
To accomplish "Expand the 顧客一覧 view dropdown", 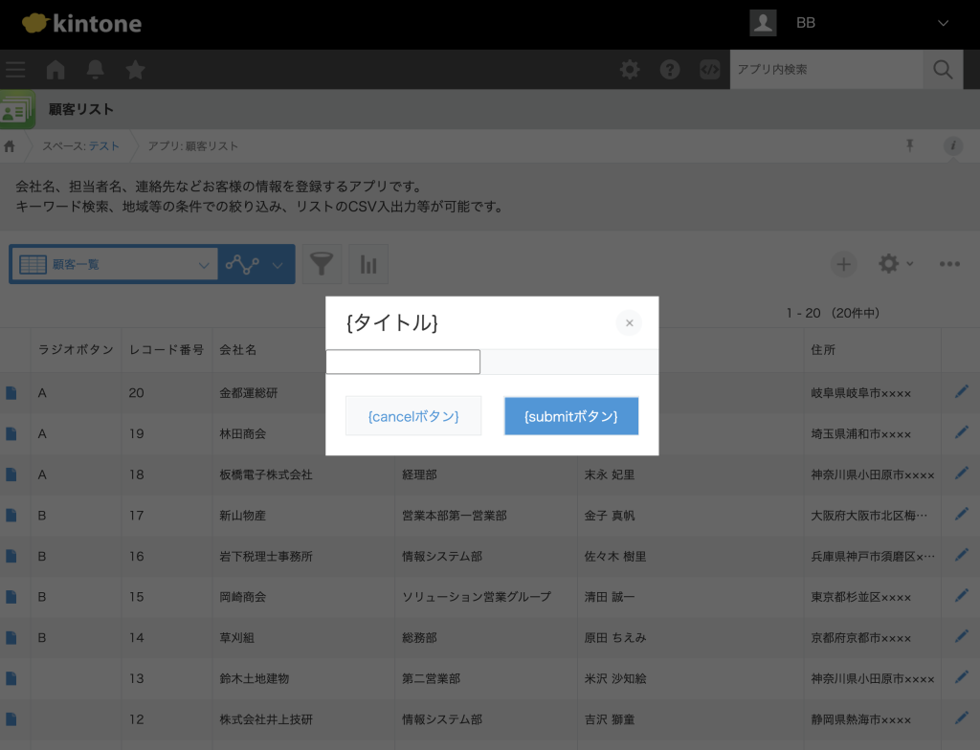I will [x=203, y=265].
